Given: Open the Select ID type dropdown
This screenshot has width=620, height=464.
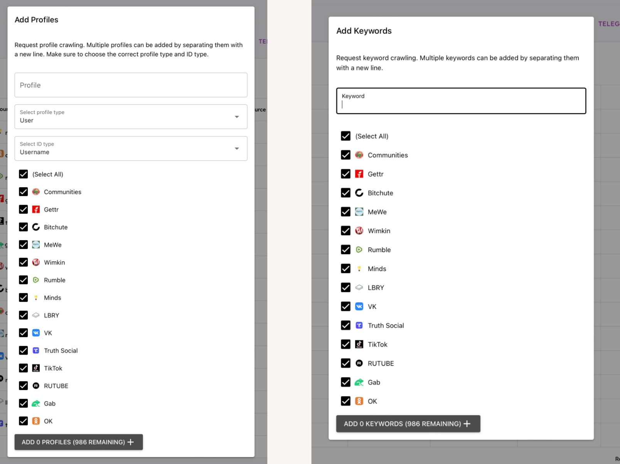Looking at the screenshot, I should 131,148.
